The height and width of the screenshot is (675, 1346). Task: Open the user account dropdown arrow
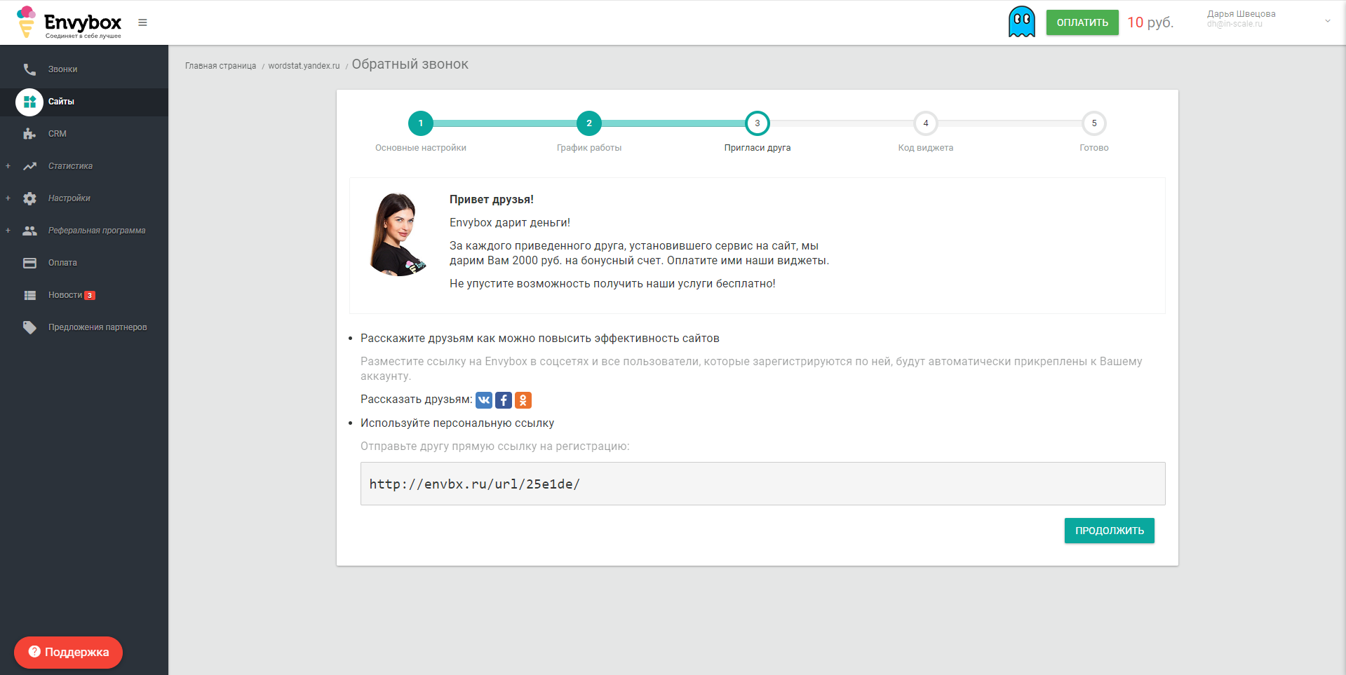point(1327,21)
